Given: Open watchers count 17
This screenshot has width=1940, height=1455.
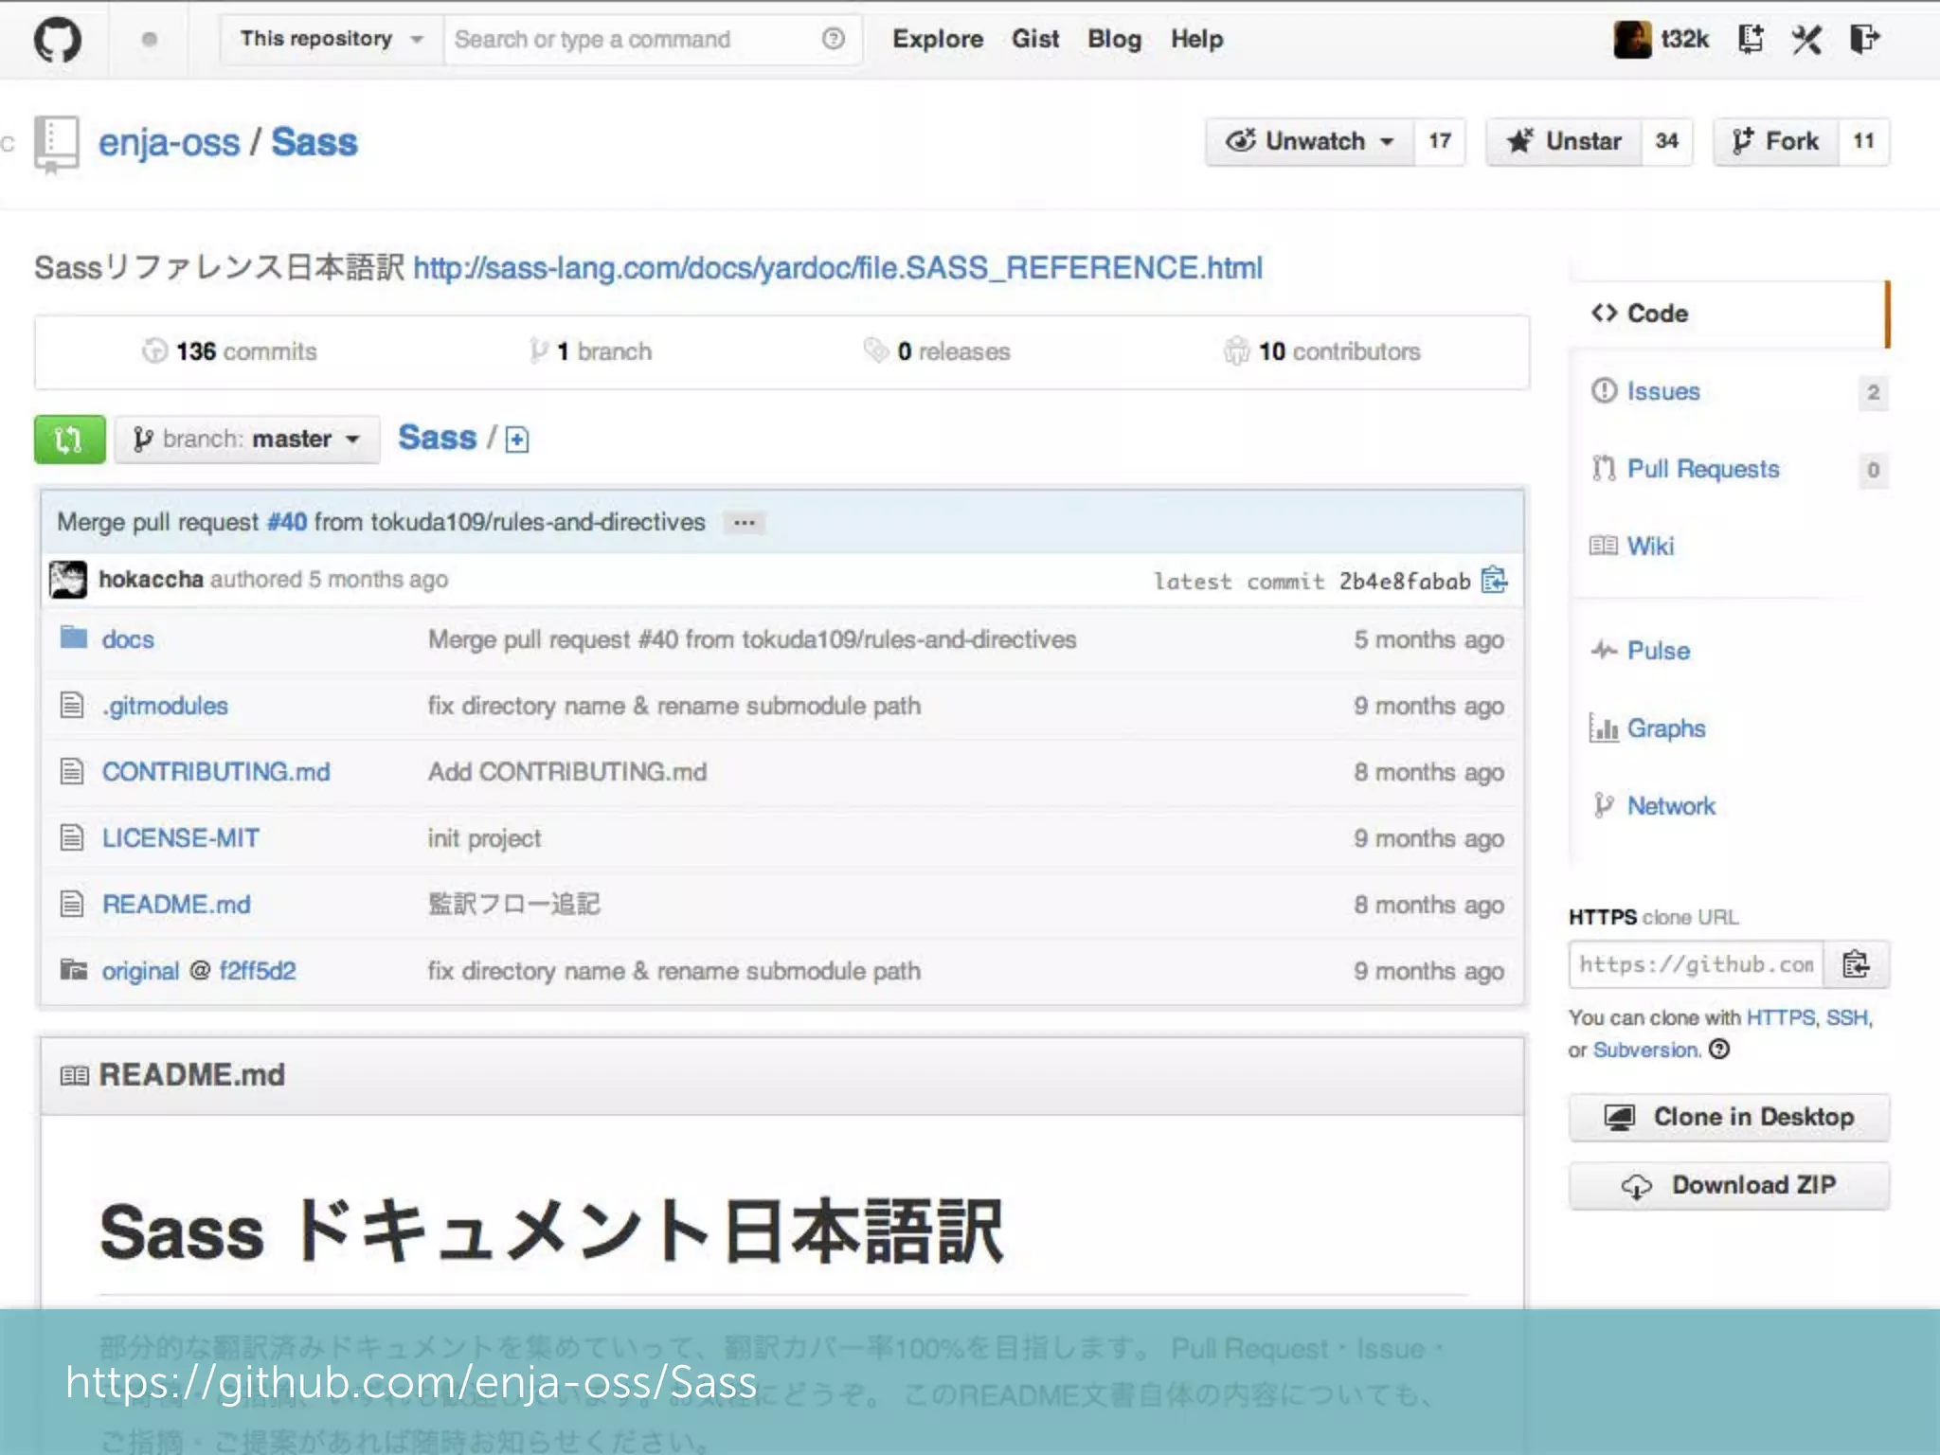Looking at the screenshot, I should (1440, 141).
